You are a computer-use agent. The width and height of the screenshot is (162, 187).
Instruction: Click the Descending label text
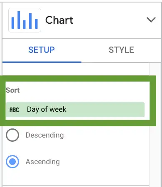[45, 135]
